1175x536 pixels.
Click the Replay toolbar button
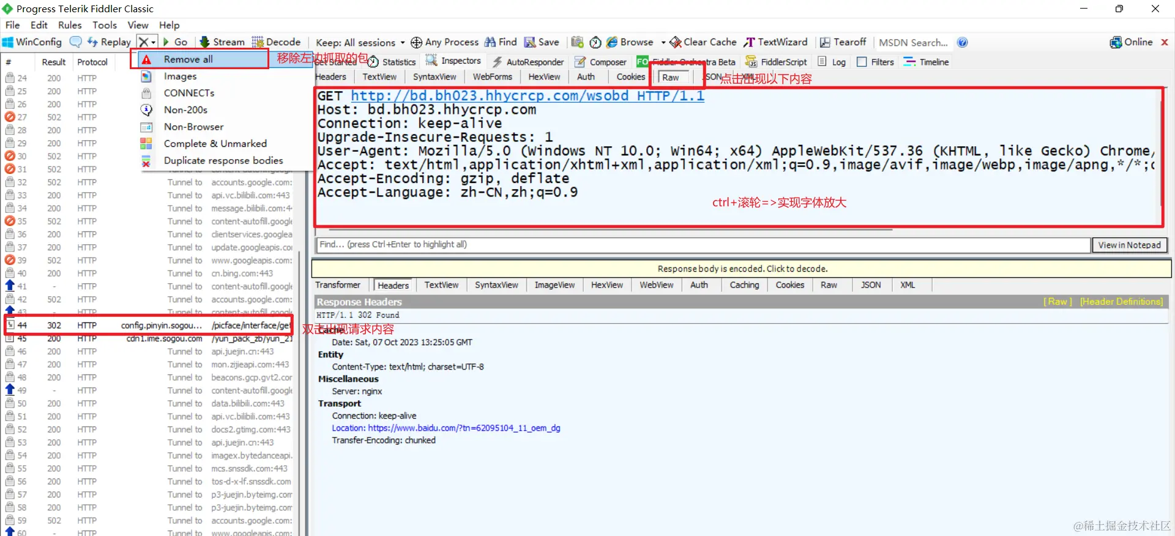[109, 42]
